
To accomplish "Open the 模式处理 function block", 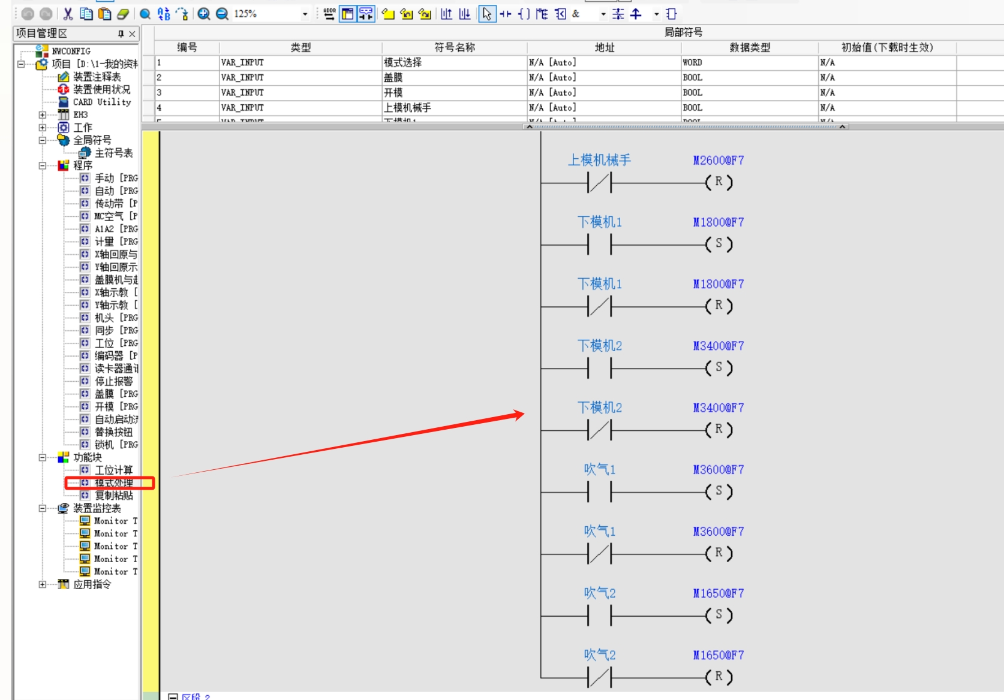I will click(114, 483).
